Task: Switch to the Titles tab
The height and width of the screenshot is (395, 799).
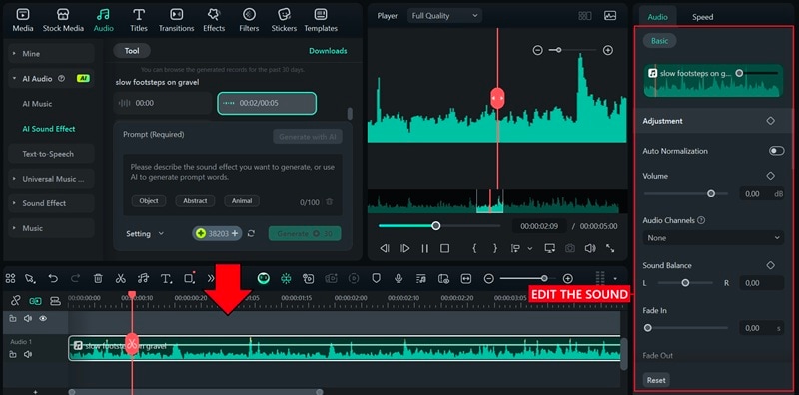Action: coord(139,20)
